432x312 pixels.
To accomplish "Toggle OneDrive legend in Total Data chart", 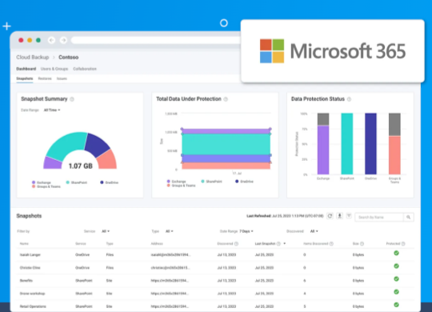I will [x=244, y=182].
